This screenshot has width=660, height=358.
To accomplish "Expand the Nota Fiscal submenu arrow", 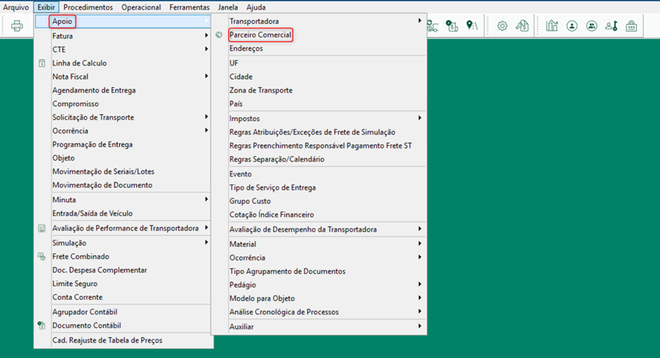I will (x=206, y=76).
